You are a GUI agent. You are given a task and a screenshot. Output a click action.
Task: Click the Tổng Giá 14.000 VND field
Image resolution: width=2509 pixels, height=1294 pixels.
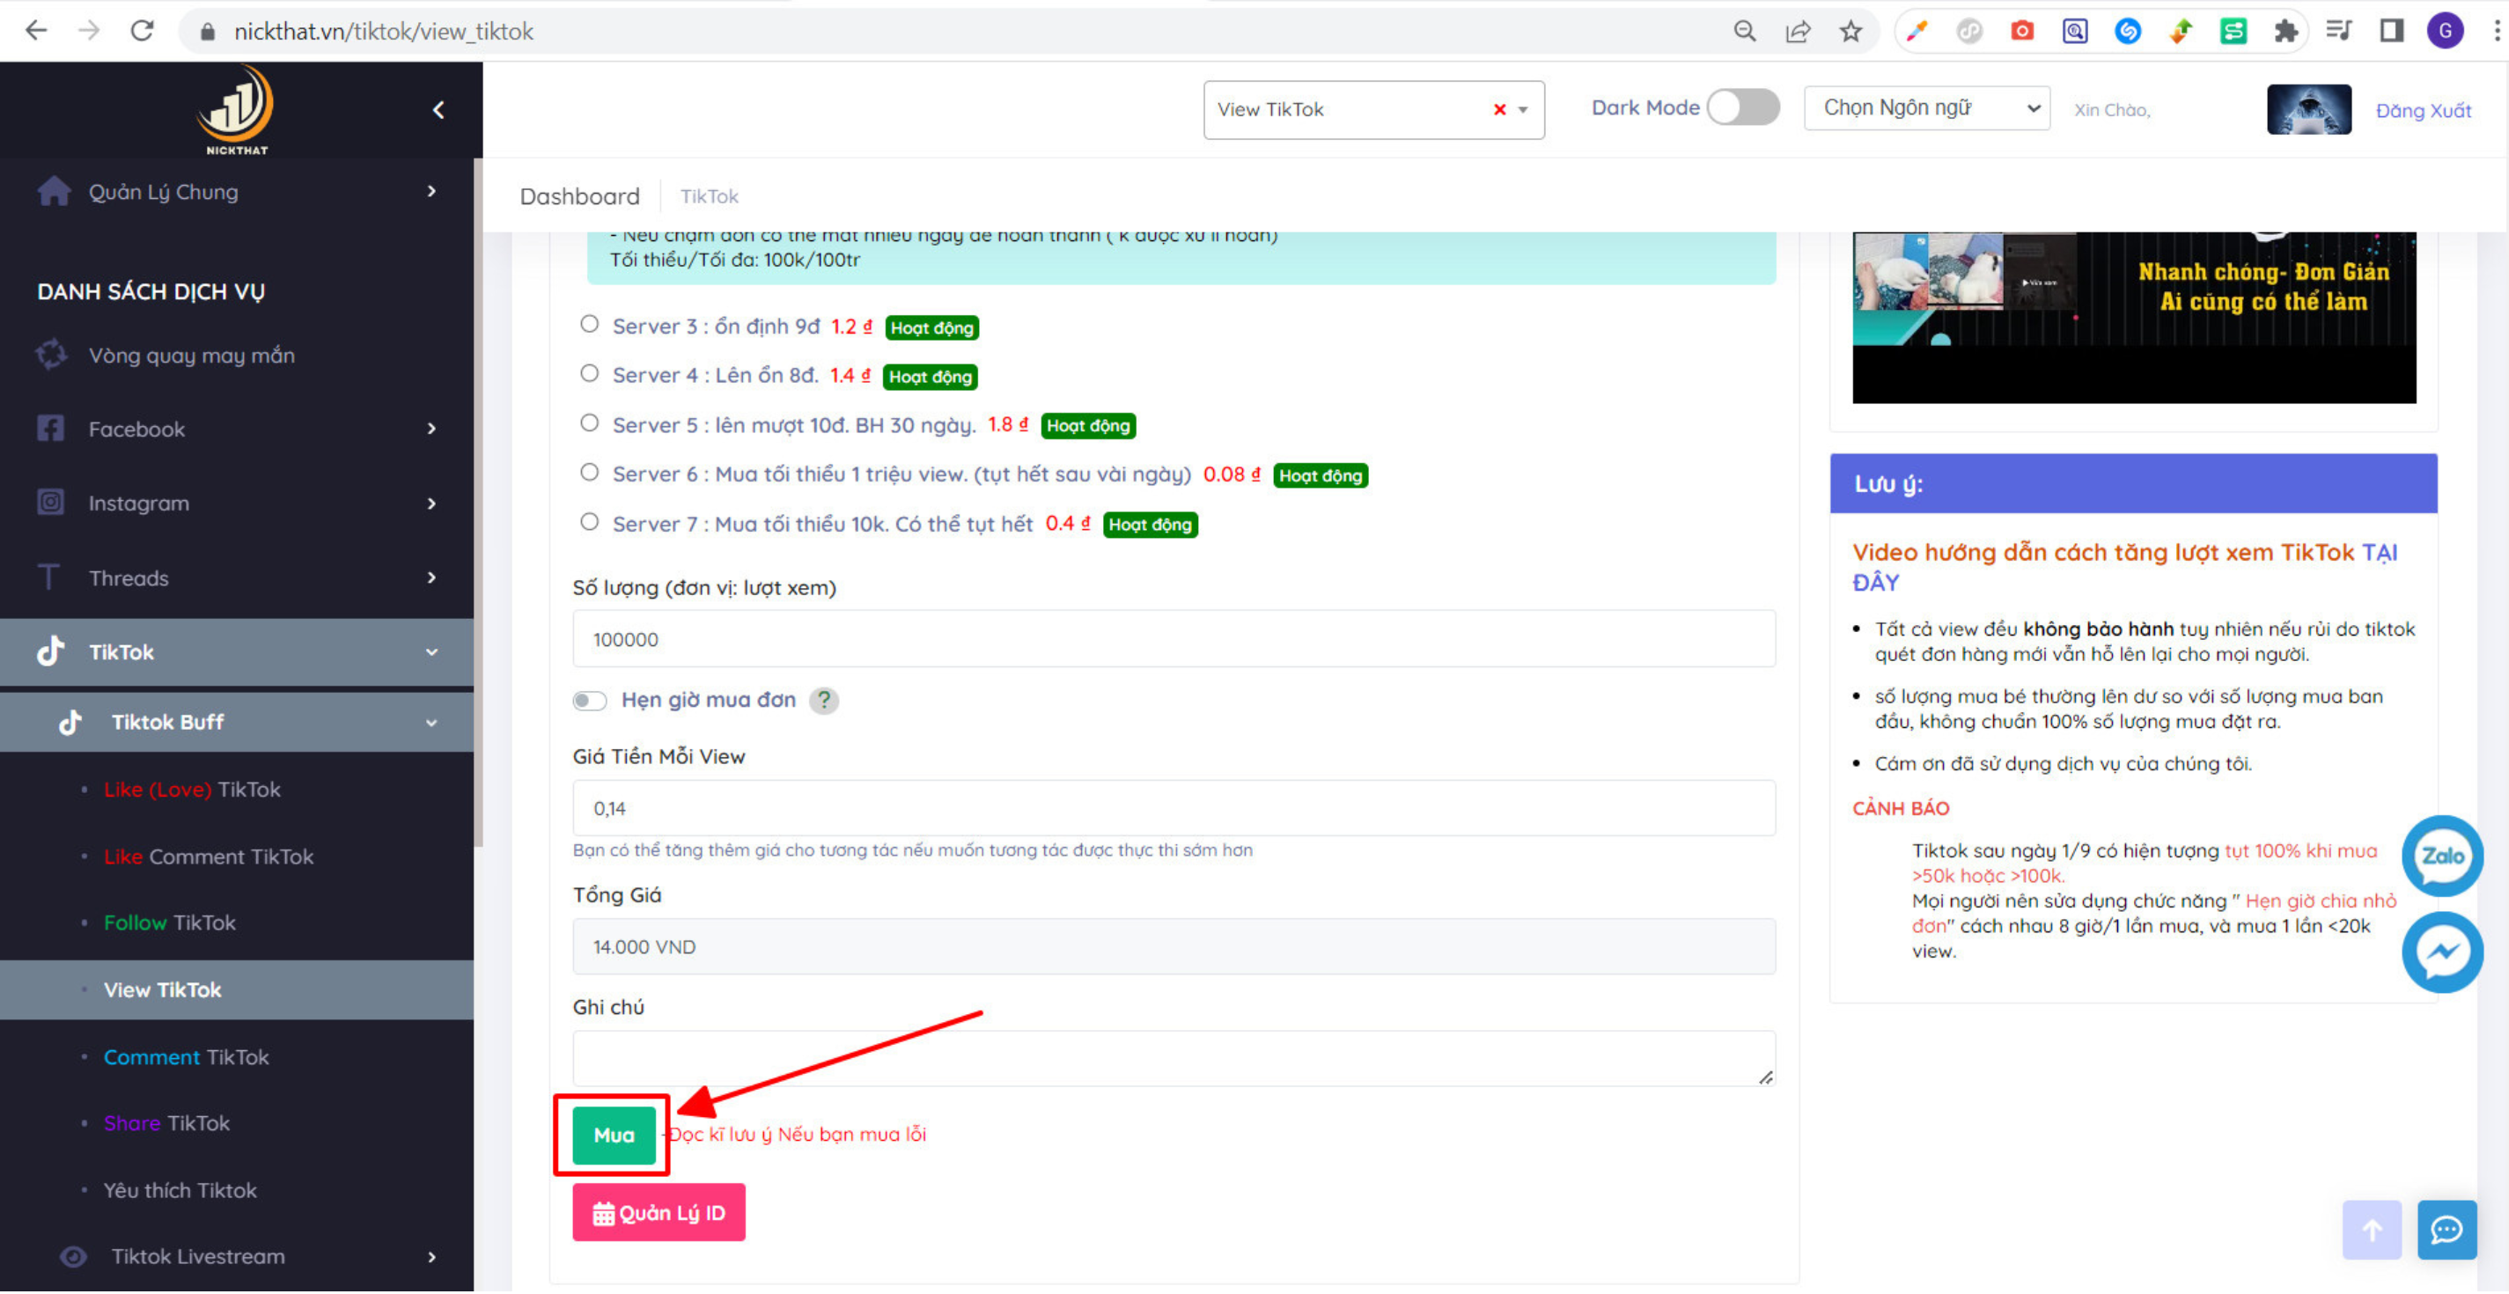coord(1174,946)
